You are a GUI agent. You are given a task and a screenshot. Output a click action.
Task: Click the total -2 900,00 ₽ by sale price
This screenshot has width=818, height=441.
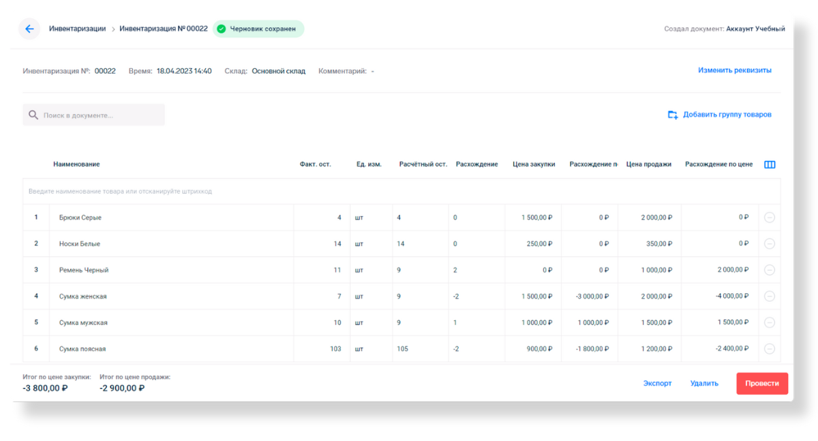coord(122,389)
